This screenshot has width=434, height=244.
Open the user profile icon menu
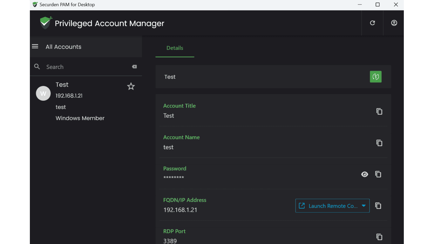(394, 23)
